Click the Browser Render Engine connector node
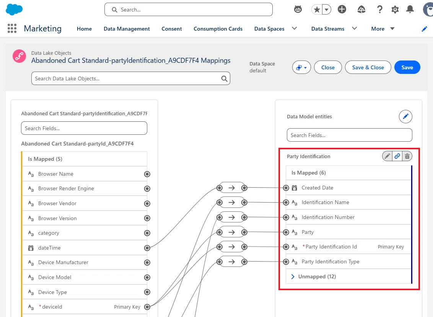Screen dimensions: 433x317 (147, 189)
